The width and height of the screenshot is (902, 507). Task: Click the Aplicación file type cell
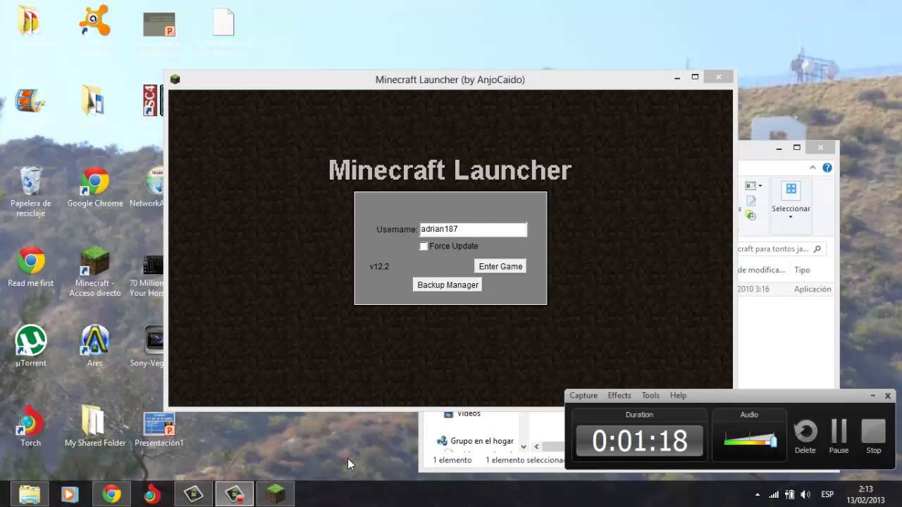click(x=813, y=289)
